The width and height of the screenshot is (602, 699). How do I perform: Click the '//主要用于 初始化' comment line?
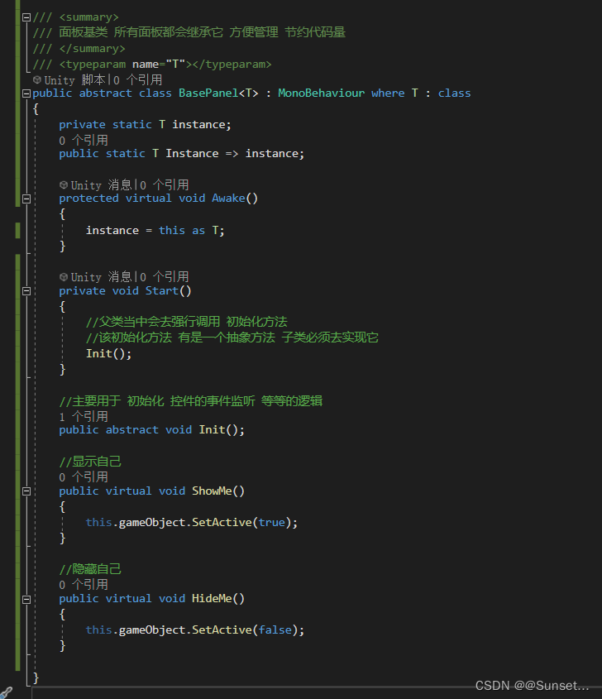[191, 401]
